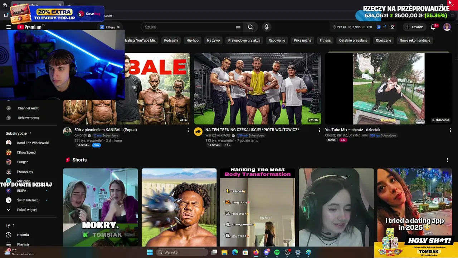Open the YouTube Mix cheatz dzieciak thumbnail
This screenshot has height=258, width=458.
pos(389,89)
